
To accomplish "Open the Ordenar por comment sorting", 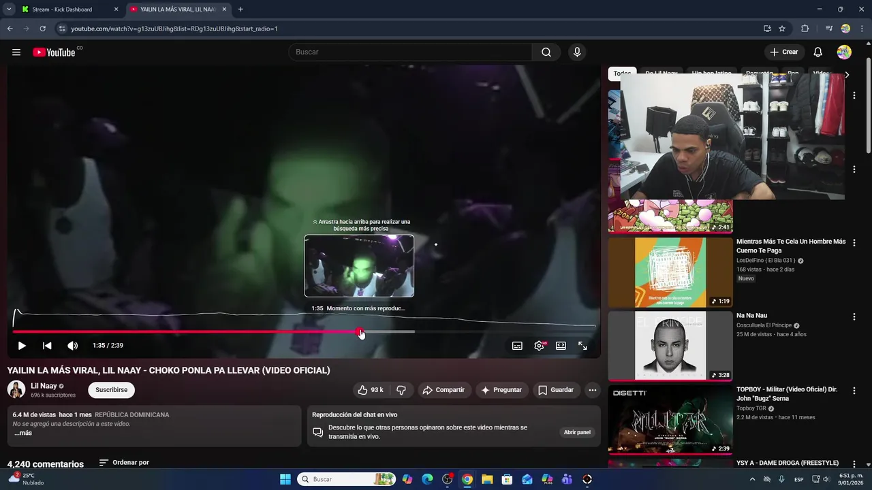I will tap(124, 463).
